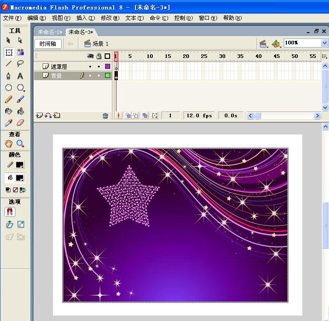Click the 场景 1 scene label
The image size is (329, 321).
[x=97, y=44]
